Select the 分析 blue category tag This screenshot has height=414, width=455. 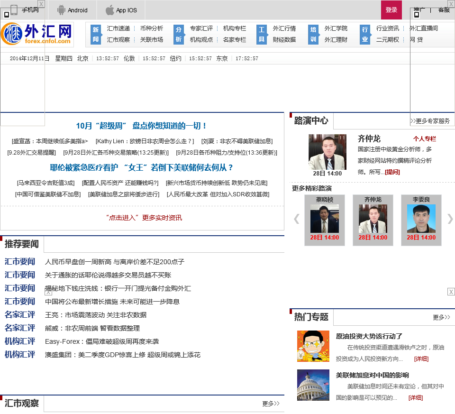(x=179, y=34)
